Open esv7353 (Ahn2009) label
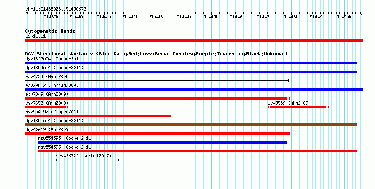The image size is (375, 189). (x=47, y=103)
